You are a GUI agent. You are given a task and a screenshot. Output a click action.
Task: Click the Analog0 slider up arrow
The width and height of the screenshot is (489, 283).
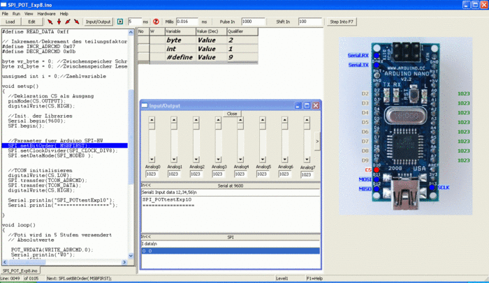point(152,120)
